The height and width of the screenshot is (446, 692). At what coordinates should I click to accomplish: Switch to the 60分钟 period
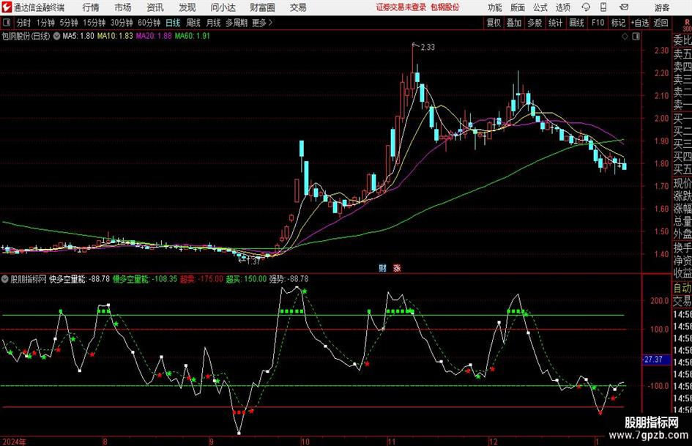pyautogui.click(x=149, y=23)
